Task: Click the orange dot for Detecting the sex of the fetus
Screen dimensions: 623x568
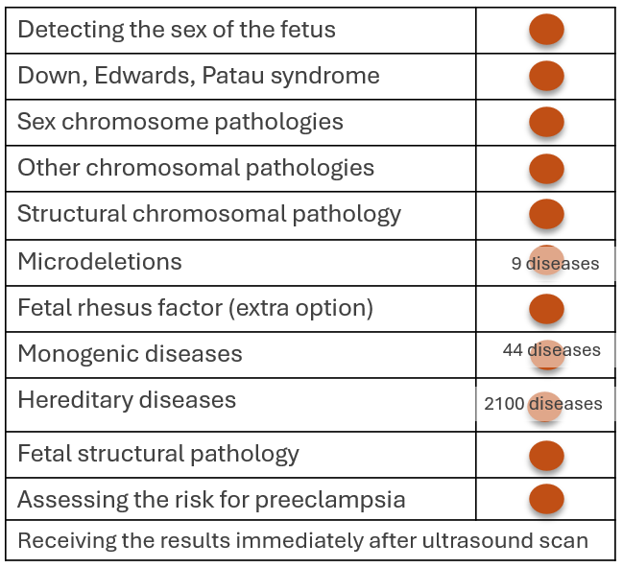Action: coord(546,29)
